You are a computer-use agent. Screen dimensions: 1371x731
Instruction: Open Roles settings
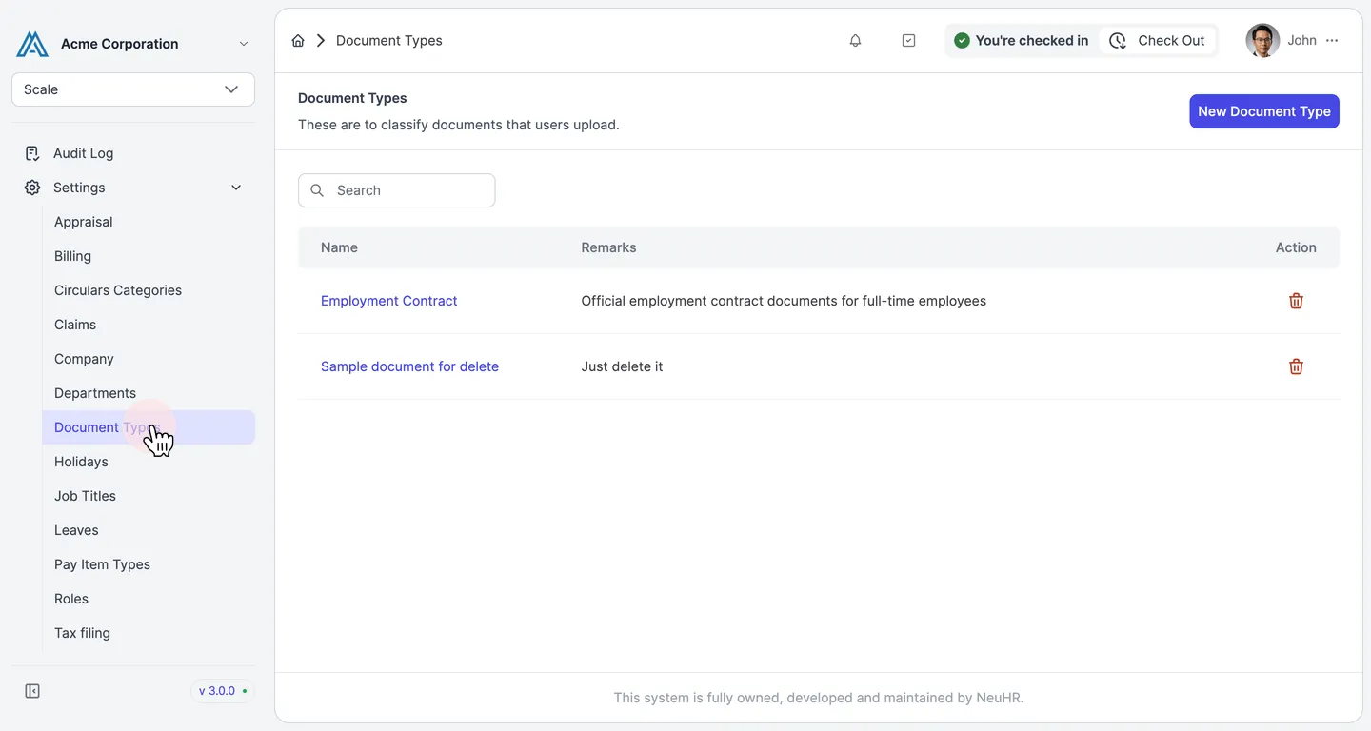tap(71, 599)
